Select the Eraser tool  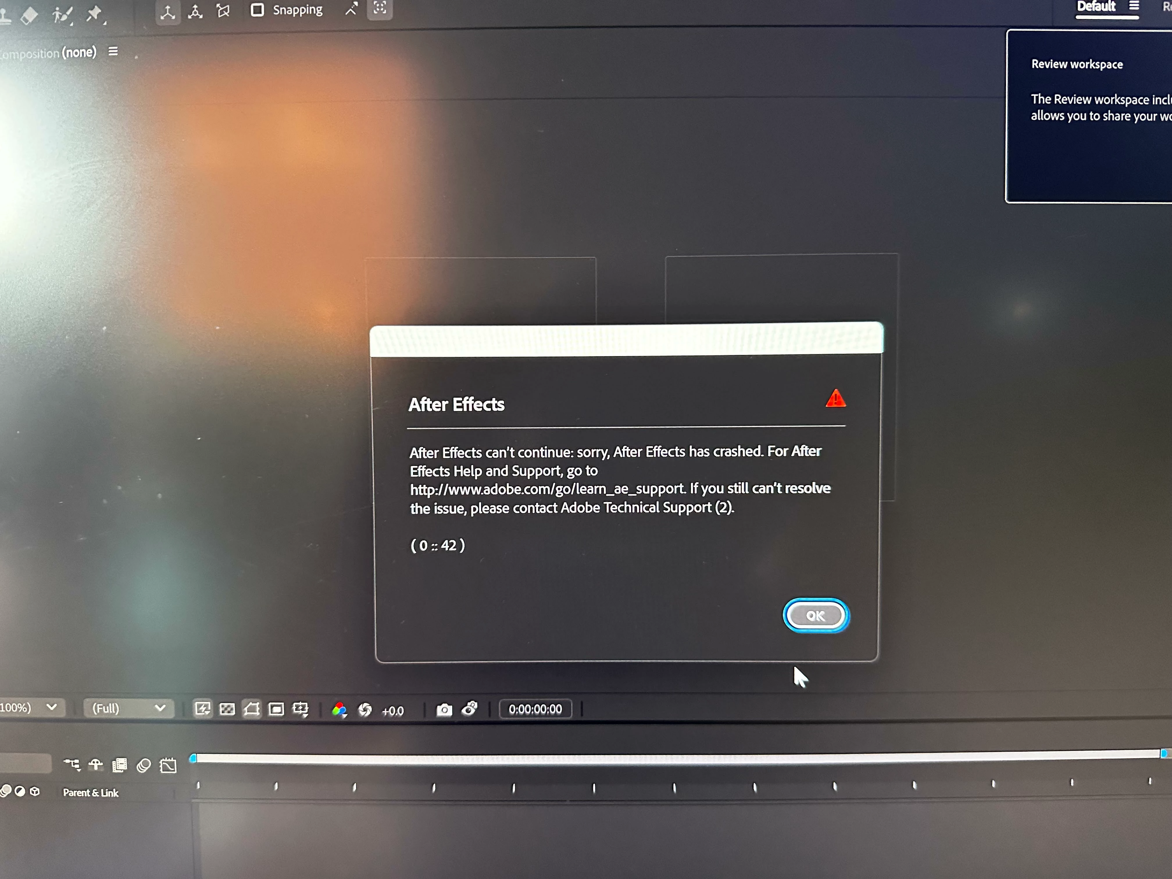click(x=29, y=15)
